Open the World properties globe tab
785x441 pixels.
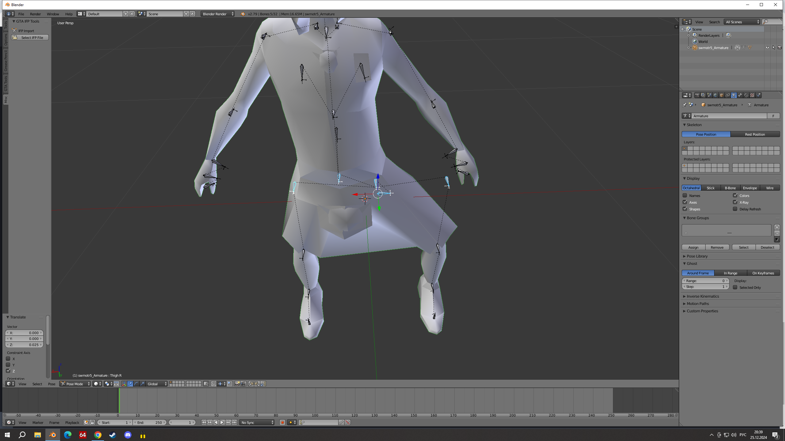click(715, 95)
